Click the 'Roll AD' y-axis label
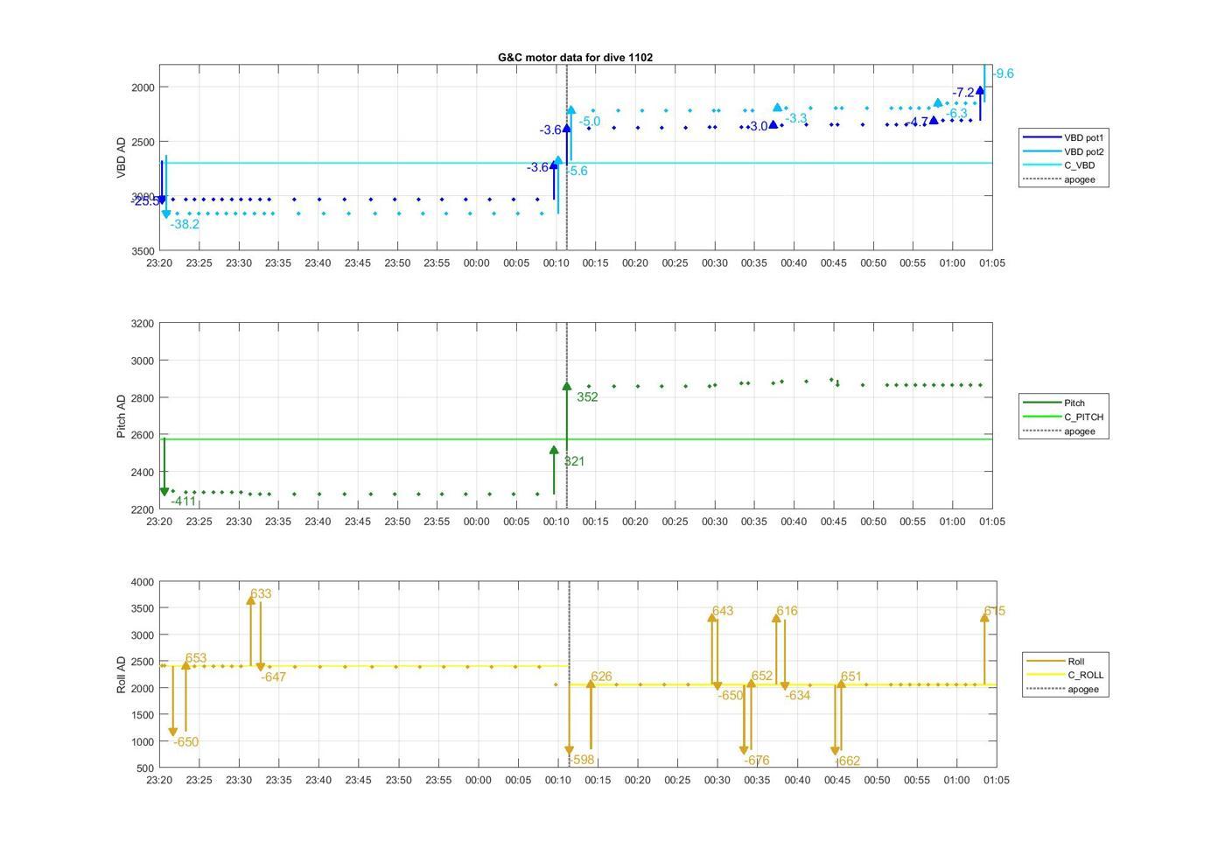The image size is (1225, 863). click(x=122, y=674)
